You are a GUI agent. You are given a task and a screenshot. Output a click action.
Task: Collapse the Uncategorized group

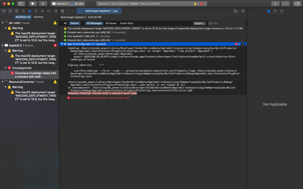[x=5, y=68]
